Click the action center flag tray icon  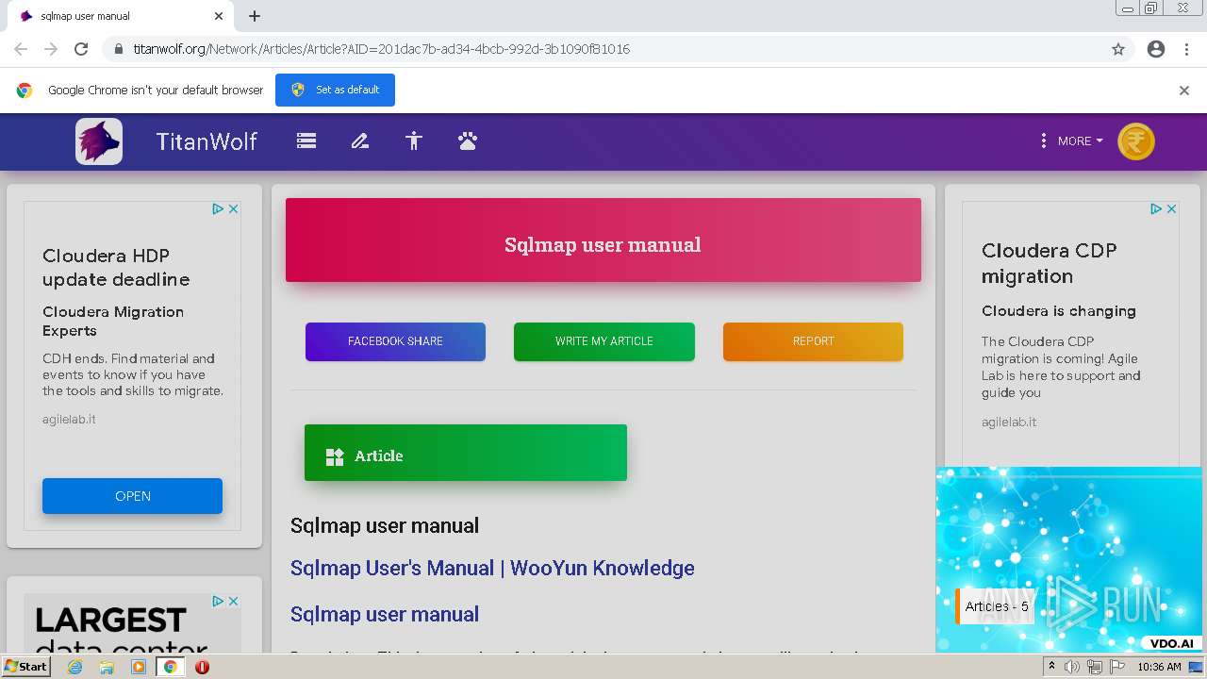(x=1116, y=667)
